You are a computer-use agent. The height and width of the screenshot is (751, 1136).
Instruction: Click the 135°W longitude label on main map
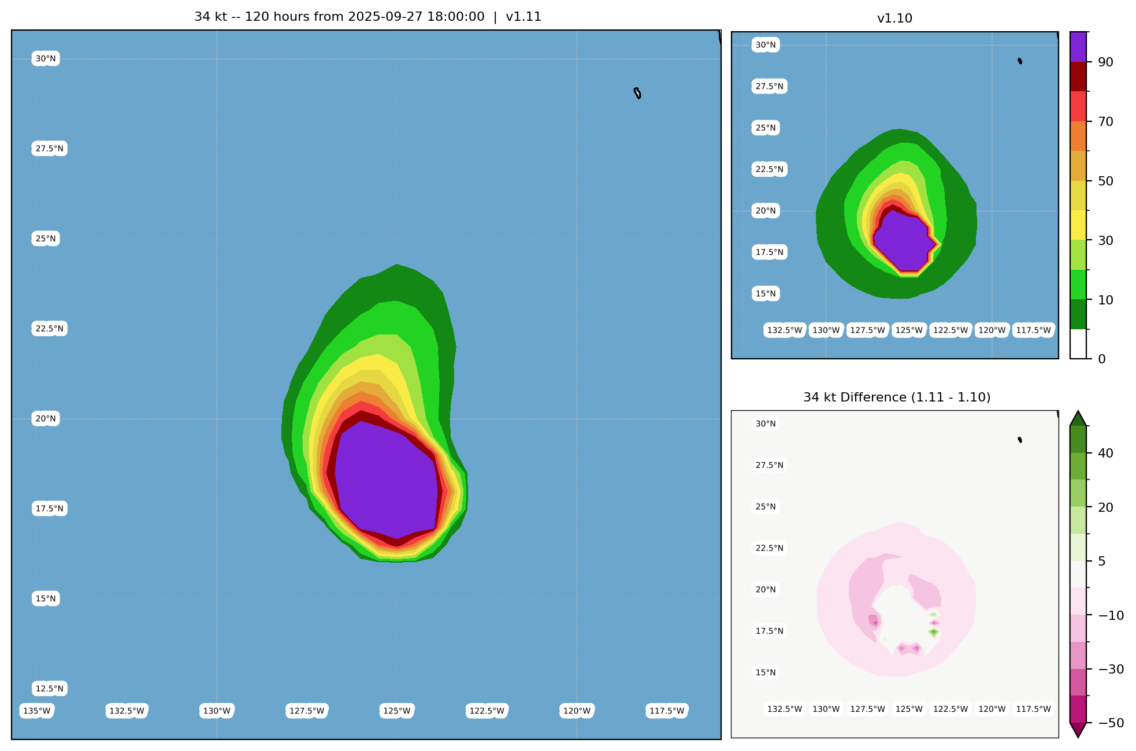(x=37, y=711)
